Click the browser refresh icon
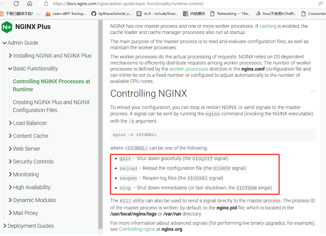The image size is (326, 236). (x=16, y=4)
